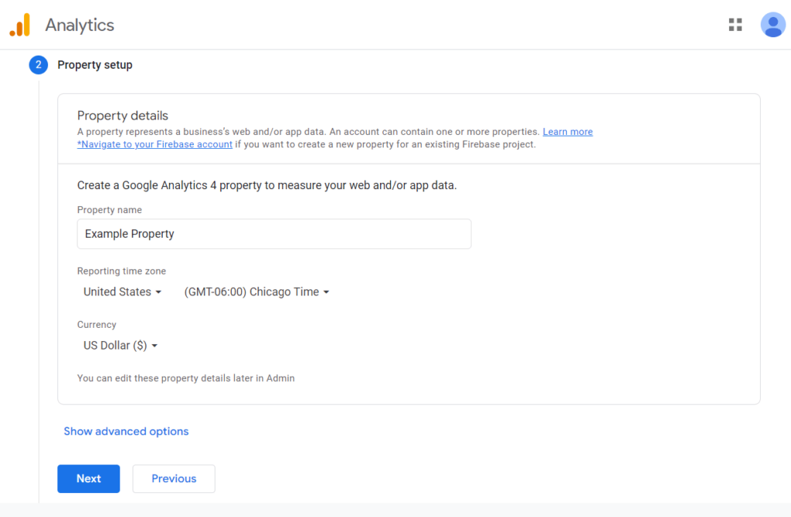
Task: Click the Next button to continue
Action: pyautogui.click(x=88, y=478)
